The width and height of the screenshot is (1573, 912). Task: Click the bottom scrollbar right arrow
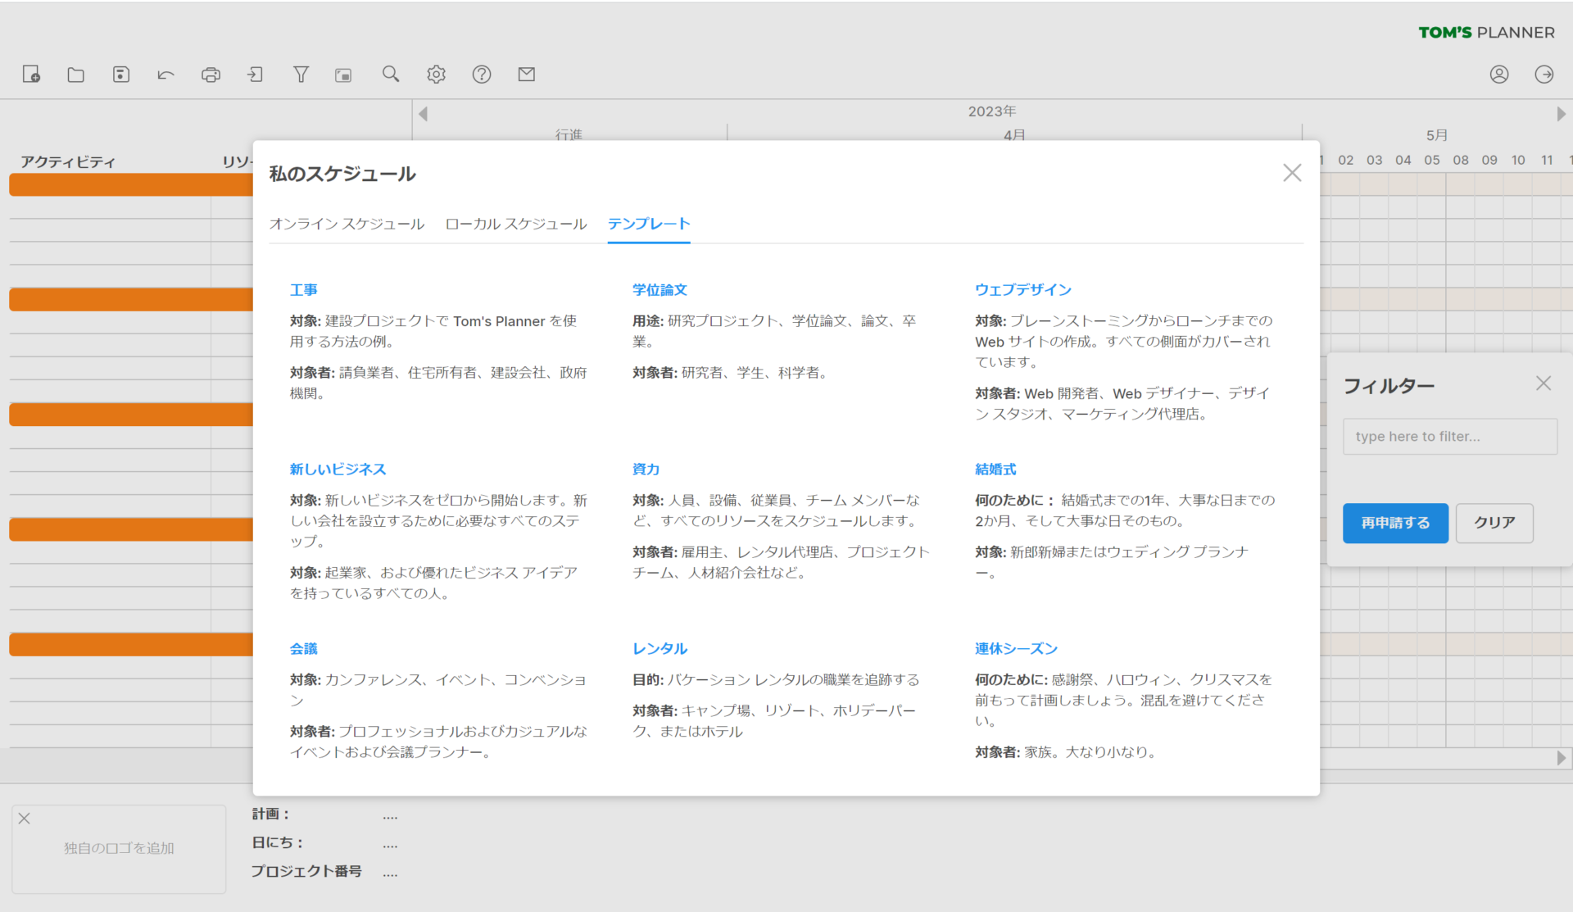[x=1562, y=759]
